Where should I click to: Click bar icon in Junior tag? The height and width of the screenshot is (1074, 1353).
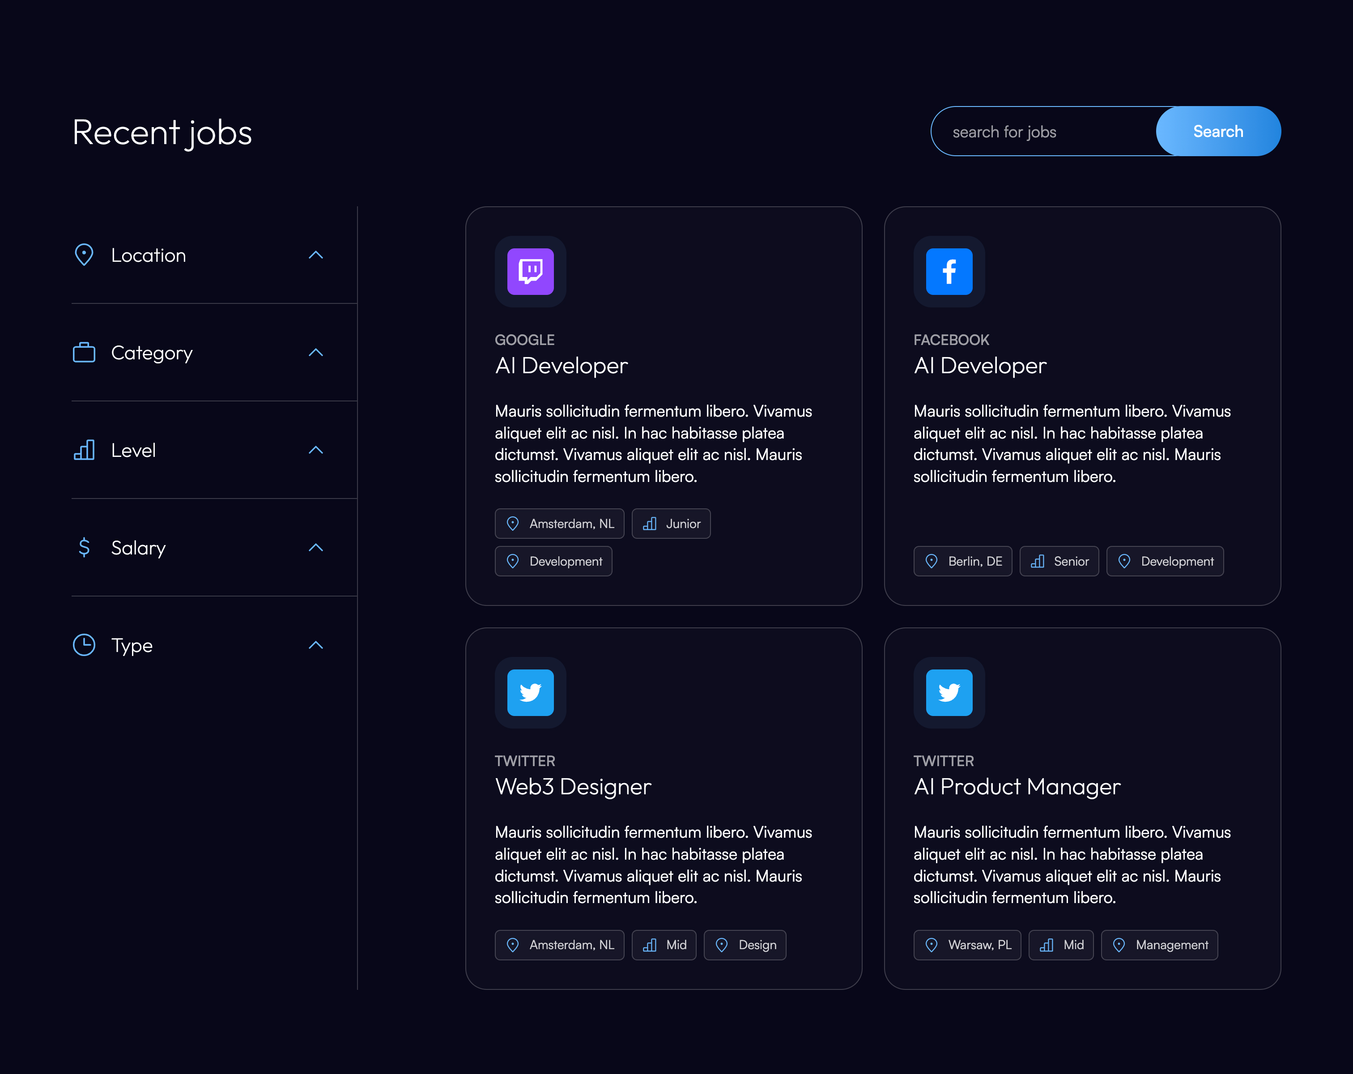pyautogui.click(x=650, y=524)
